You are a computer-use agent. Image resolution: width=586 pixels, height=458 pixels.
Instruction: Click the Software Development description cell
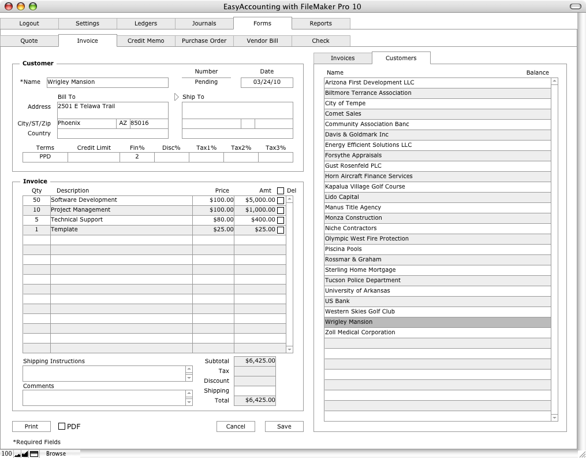121,200
